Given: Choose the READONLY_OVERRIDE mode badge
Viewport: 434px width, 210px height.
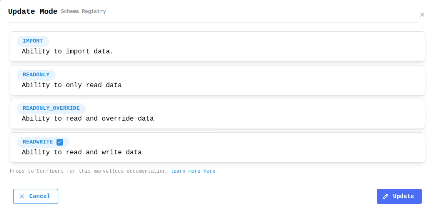Looking at the screenshot, I should (51, 108).
